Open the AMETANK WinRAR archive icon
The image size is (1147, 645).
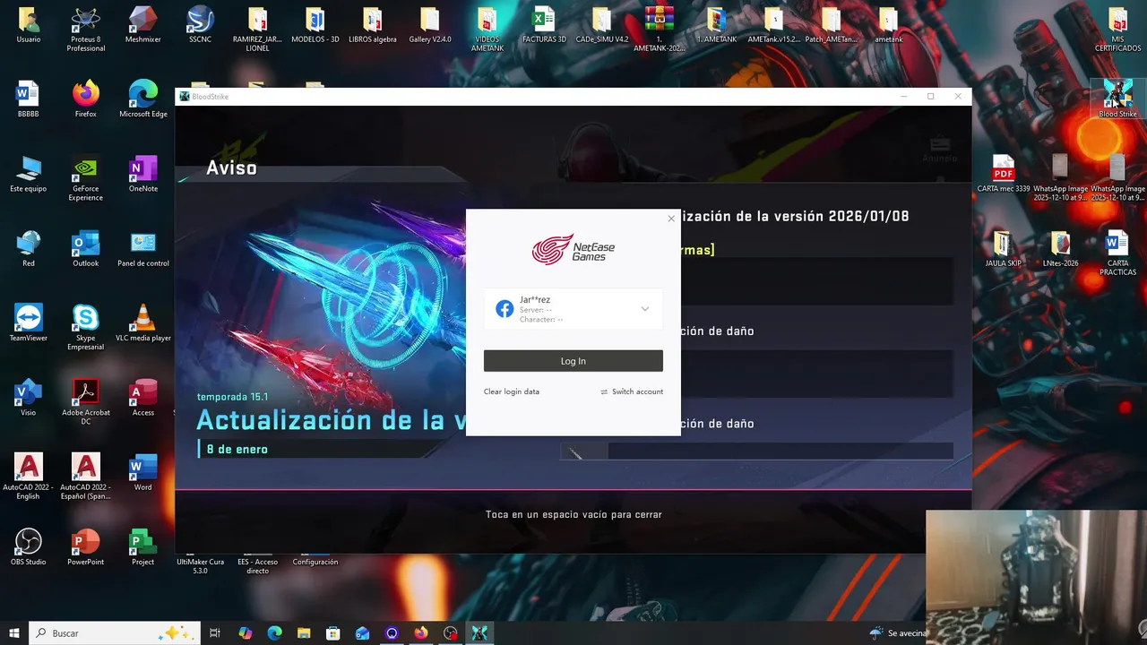[659, 30]
